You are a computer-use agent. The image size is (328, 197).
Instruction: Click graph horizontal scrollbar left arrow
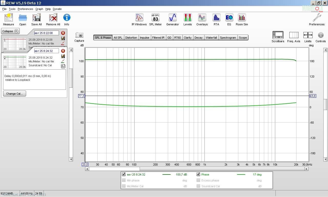[87, 169]
